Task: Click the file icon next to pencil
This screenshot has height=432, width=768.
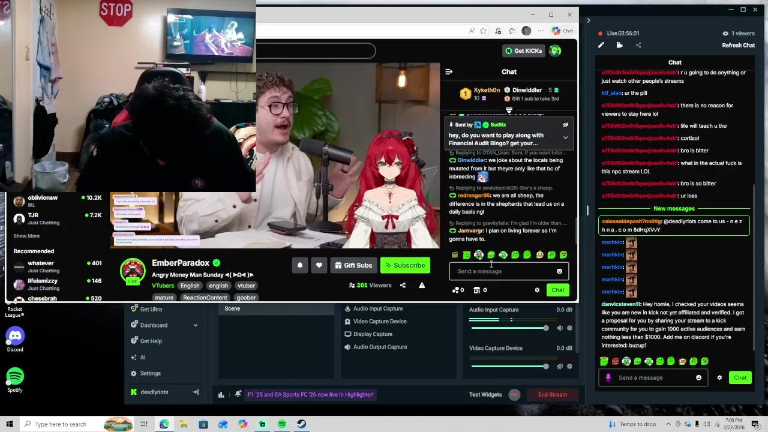Action: click(x=619, y=45)
